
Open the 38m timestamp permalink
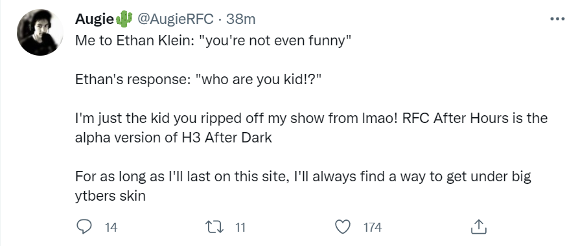[240, 19]
